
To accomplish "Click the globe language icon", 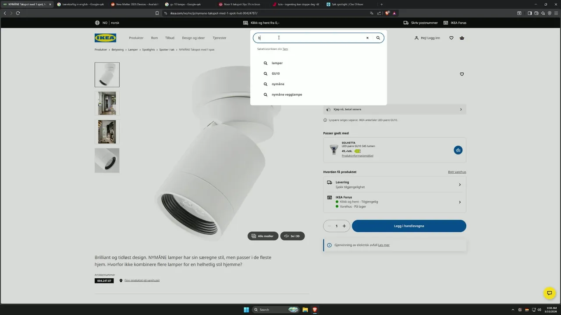I will pyautogui.click(x=97, y=23).
